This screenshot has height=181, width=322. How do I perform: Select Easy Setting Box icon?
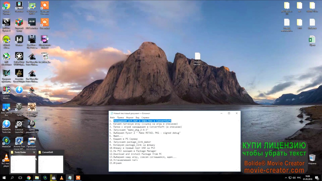tap(6, 110)
